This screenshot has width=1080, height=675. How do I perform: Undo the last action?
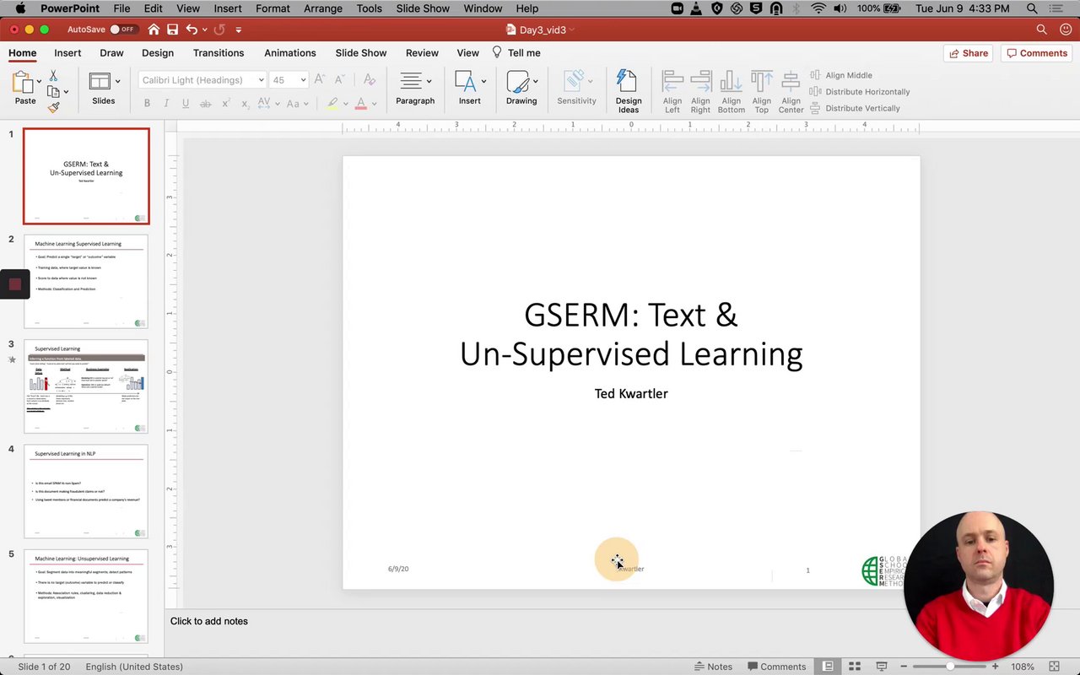coord(192,30)
